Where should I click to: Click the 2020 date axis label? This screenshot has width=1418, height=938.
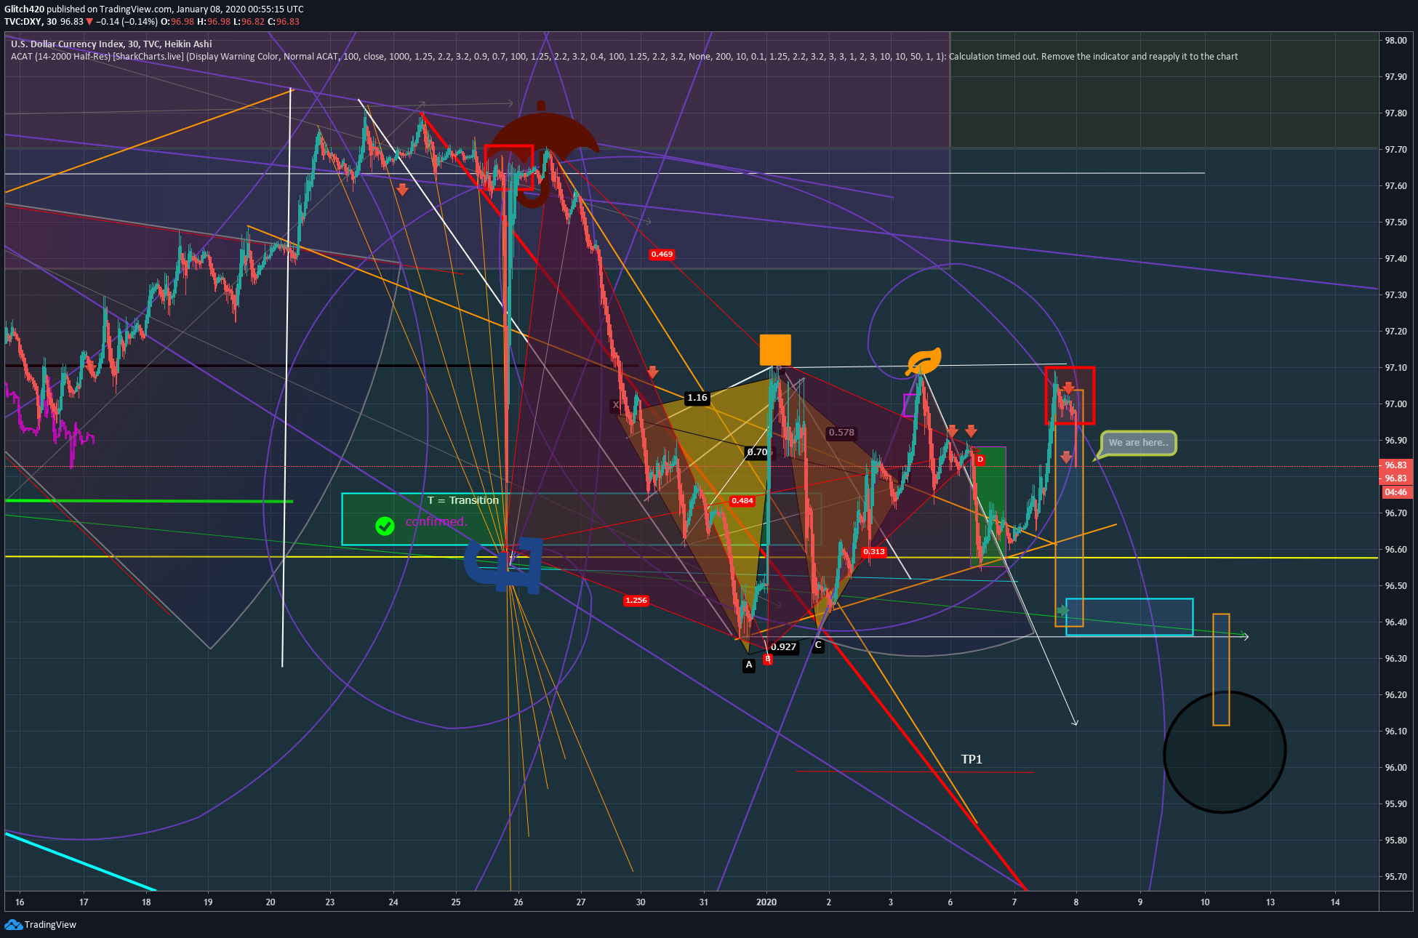766,902
